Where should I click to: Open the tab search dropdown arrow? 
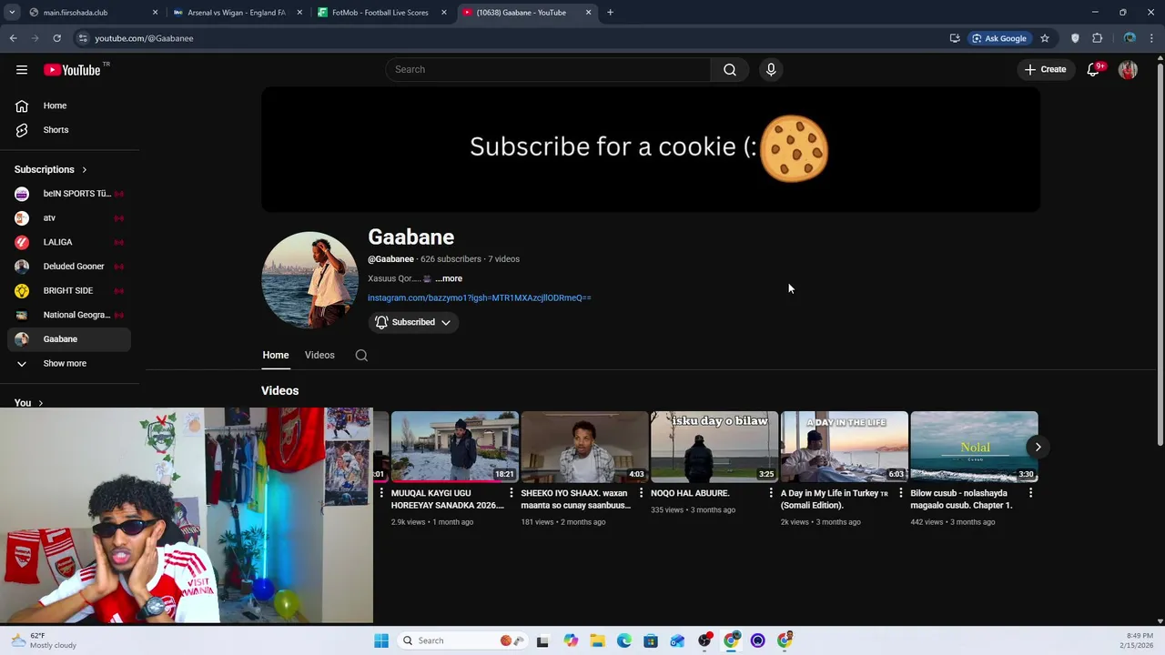click(12, 13)
